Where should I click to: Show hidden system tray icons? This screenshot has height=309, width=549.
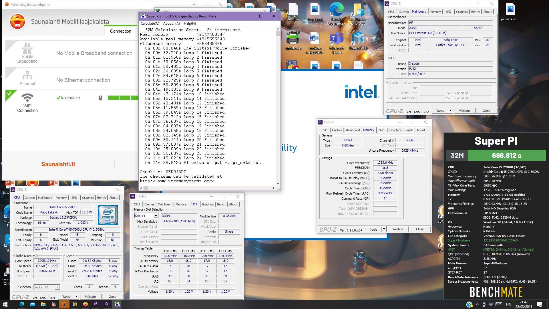tap(477, 304)
